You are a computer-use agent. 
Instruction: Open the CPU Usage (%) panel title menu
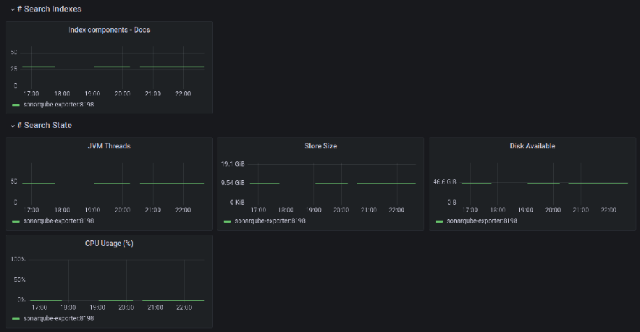(x=109, y=244)
